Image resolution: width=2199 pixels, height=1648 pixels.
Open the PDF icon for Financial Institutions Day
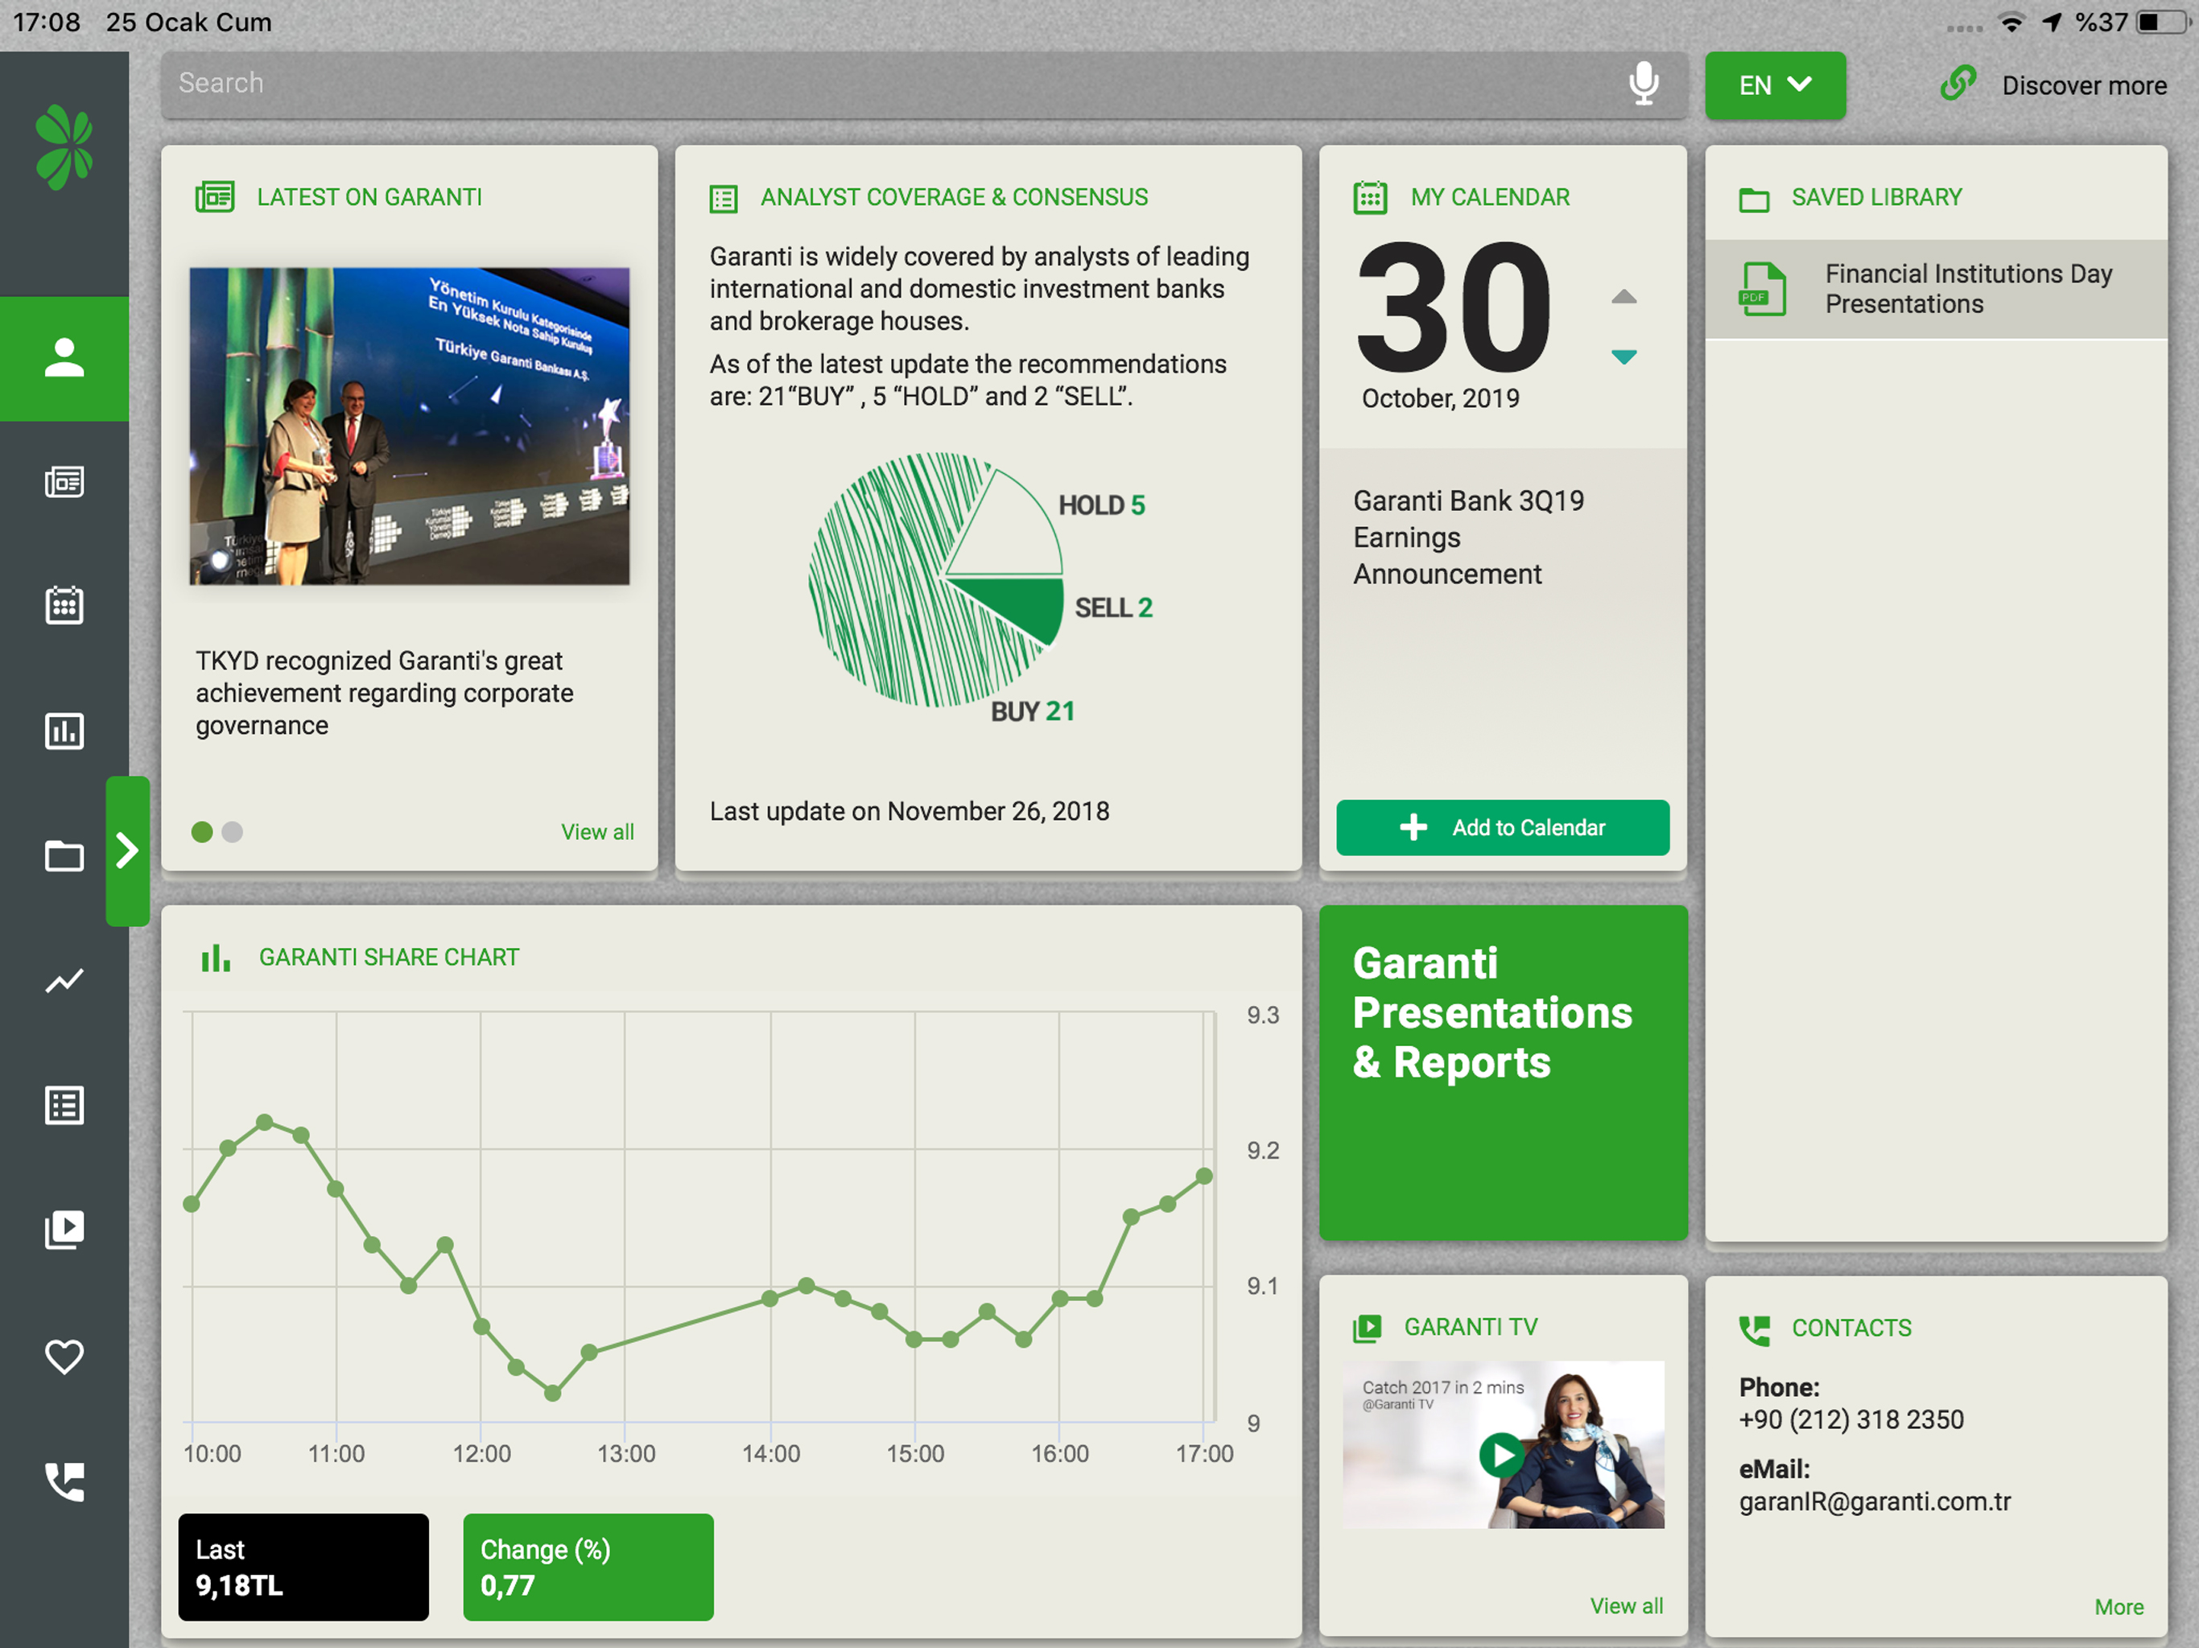pyautogui.click(x=1762, y=289)
